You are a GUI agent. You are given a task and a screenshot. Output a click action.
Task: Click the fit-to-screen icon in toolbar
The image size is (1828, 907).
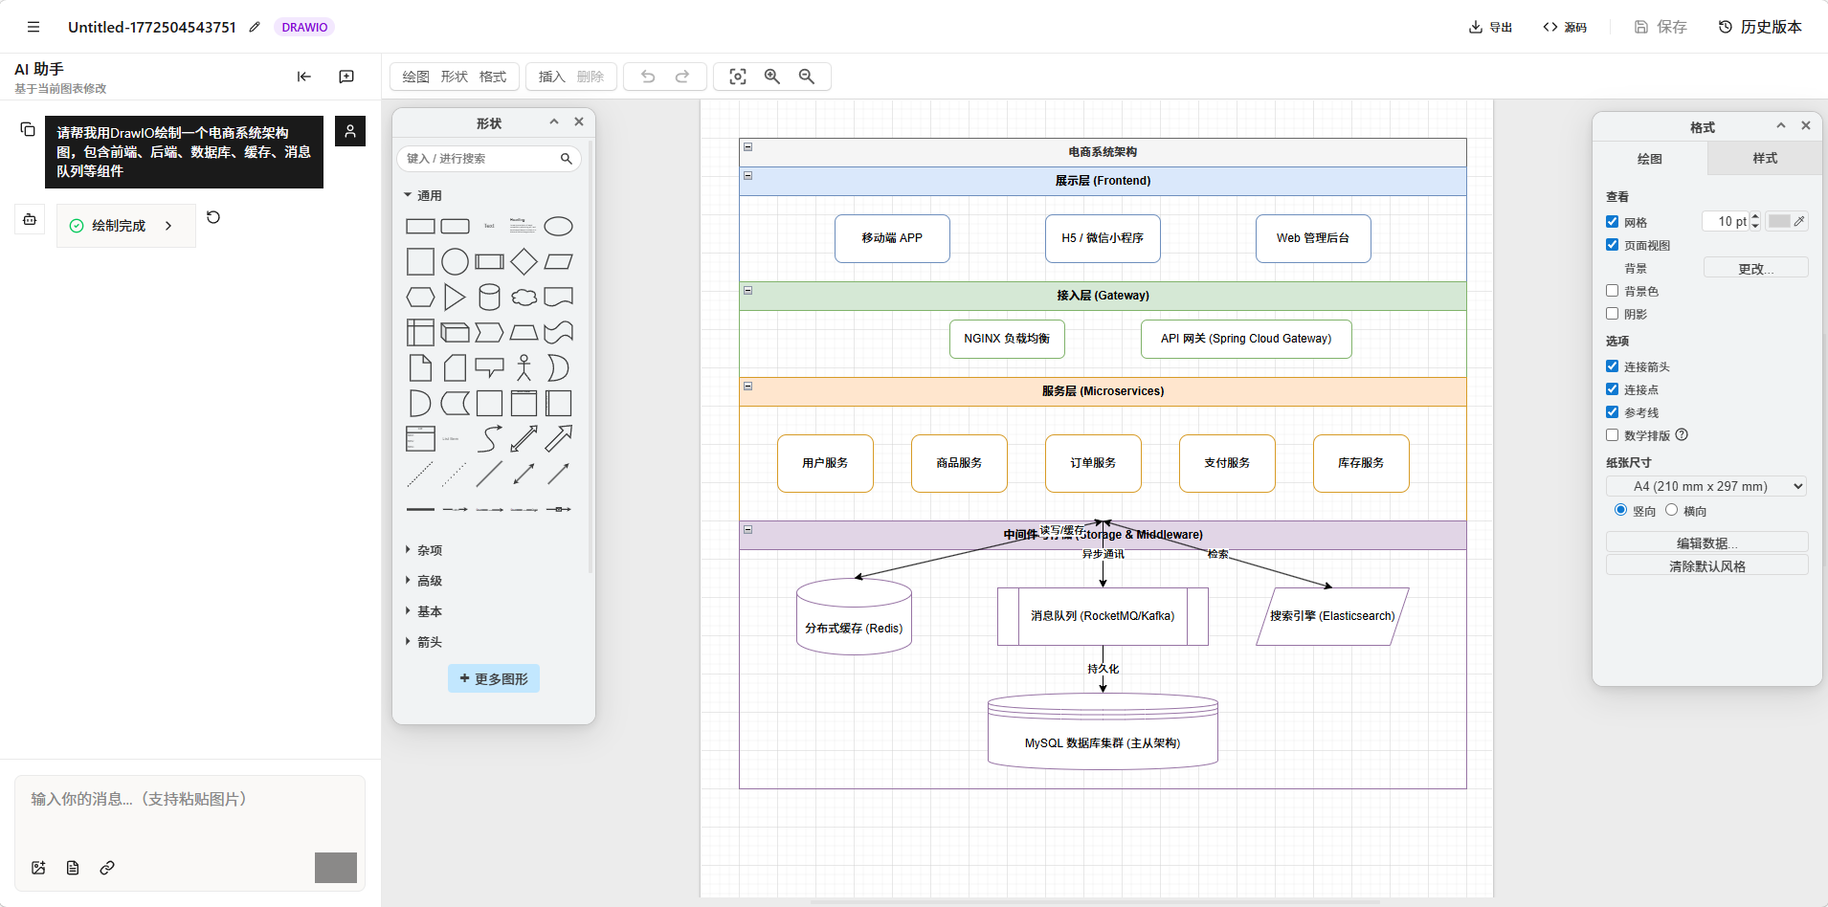737,77
